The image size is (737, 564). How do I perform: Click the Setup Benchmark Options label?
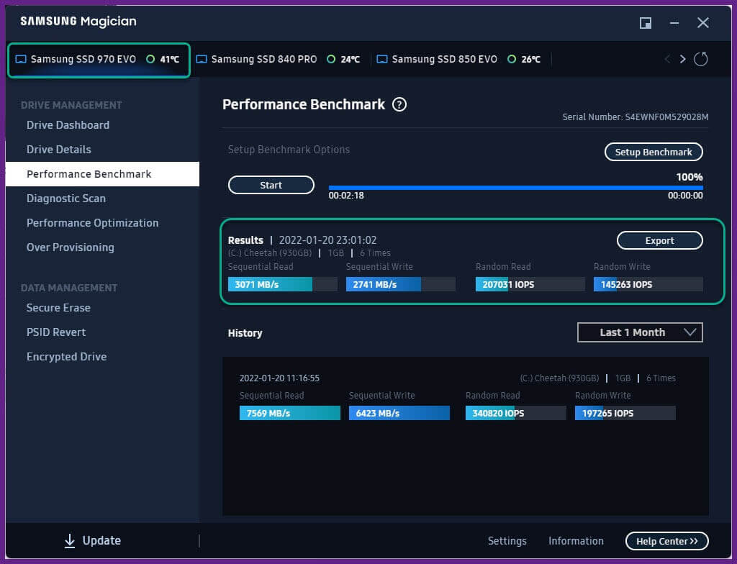(289, 150)
